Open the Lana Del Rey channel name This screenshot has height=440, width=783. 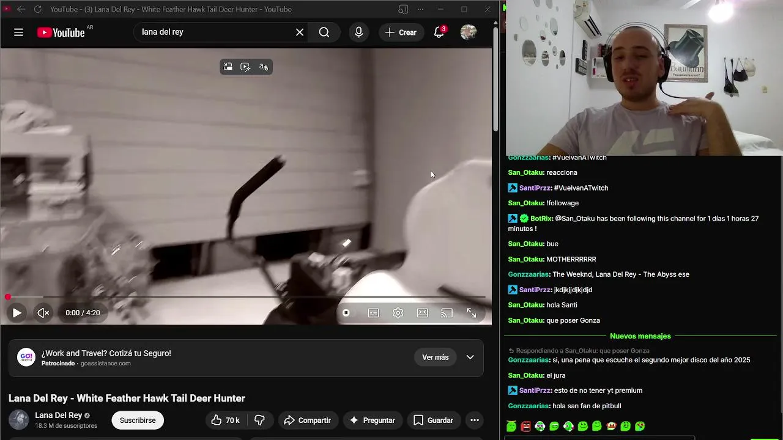point(58,416)
